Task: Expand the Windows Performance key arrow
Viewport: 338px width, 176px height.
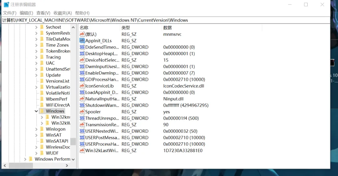Action: [25, 159]
